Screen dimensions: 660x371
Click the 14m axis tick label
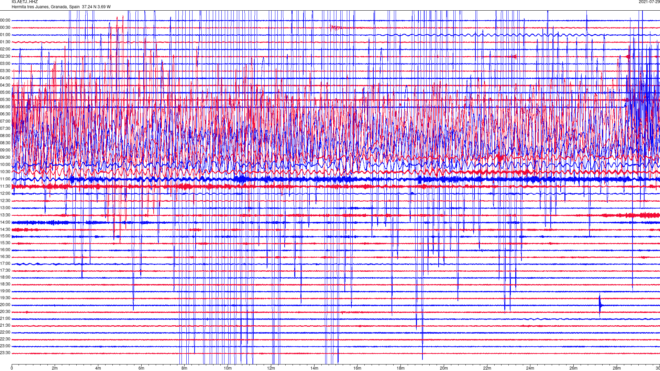[314, 368]
